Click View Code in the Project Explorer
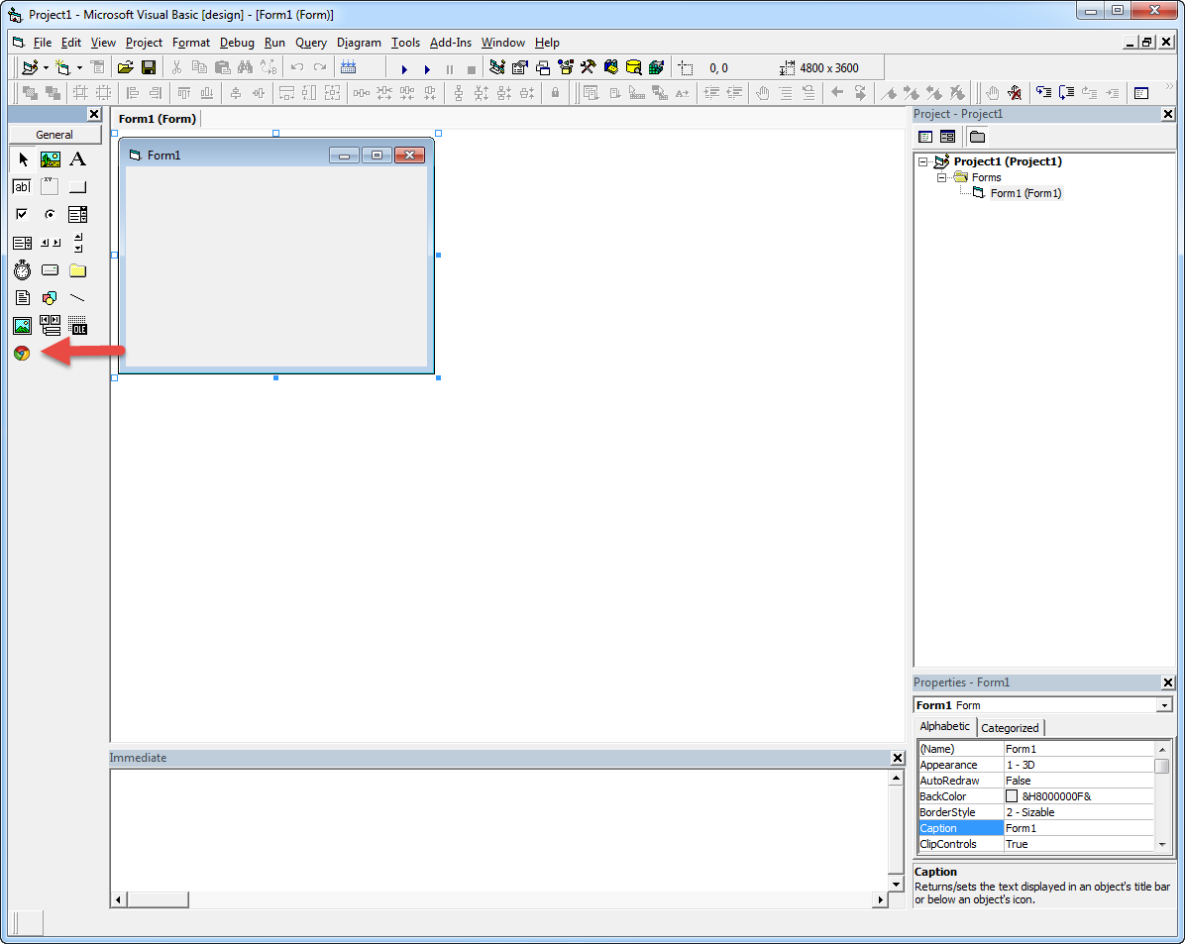1185x944 pixels. pos(924,136)
